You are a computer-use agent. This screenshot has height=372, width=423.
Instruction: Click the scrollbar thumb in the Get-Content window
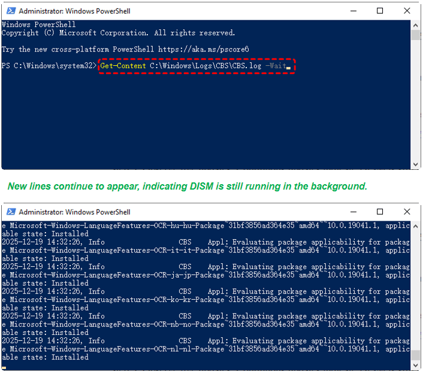coord(416,35)
